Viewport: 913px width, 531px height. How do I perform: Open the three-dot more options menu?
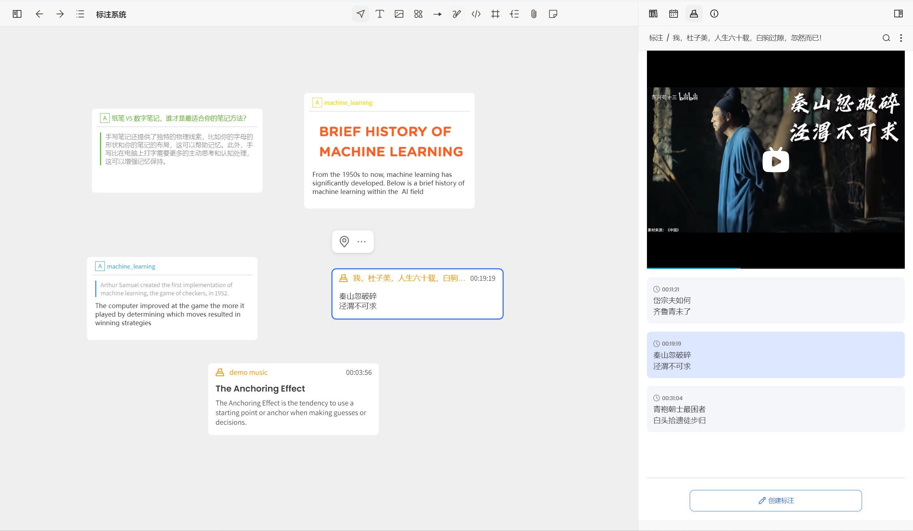point(901,38)
